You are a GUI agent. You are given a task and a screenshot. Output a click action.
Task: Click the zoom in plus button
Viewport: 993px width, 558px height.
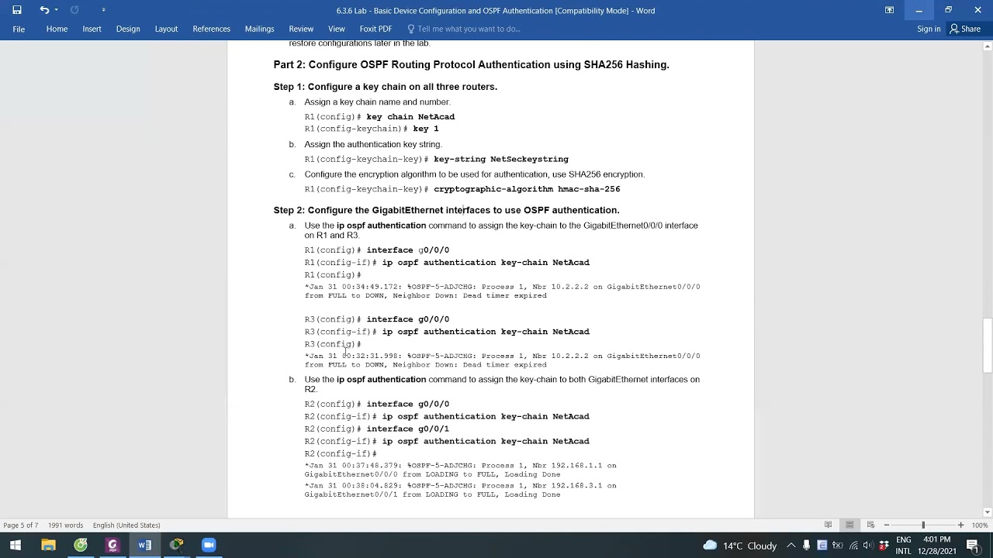point(960,525)
